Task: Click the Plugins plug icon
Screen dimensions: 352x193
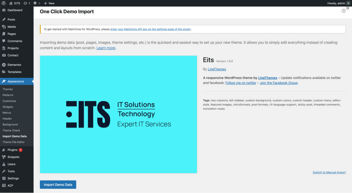Action: [x=4, y=150]
